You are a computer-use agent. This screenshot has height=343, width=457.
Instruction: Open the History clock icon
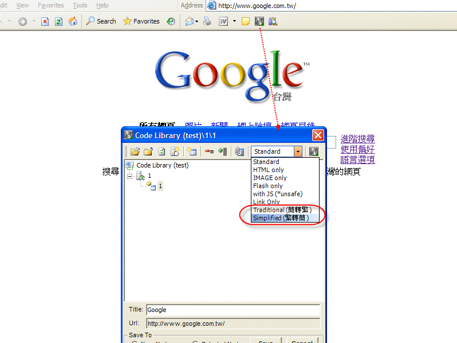171,21
